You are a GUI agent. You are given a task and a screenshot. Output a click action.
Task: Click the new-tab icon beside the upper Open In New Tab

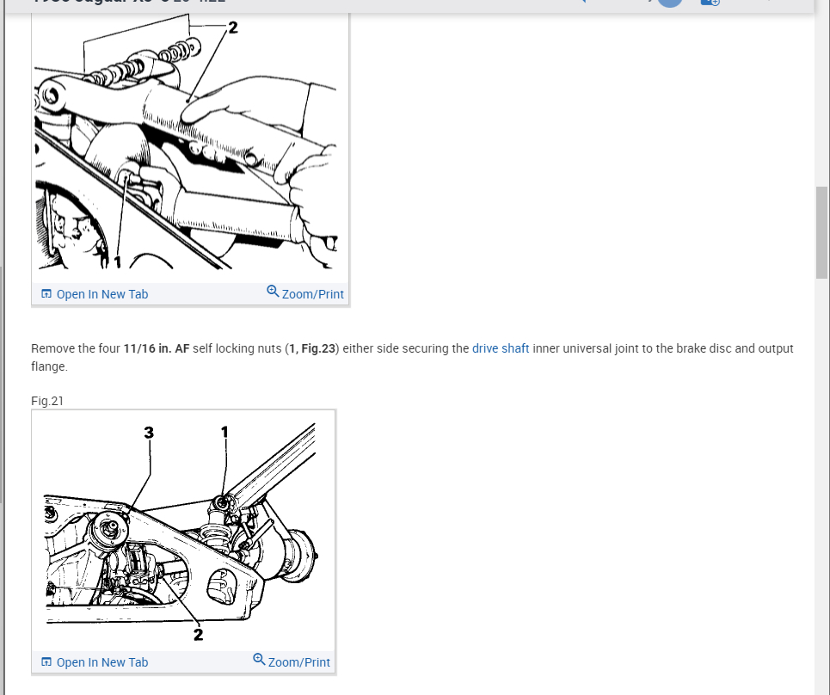[x=46, y=294]
